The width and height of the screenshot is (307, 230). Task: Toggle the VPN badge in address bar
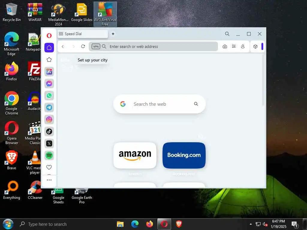[x=96, y=46]
